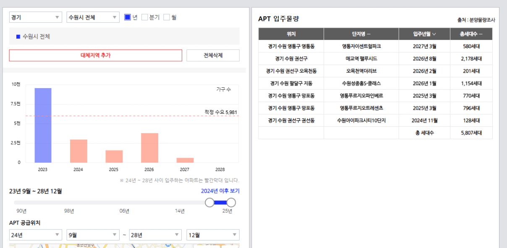507x248 pixels.
Task: Click the 위치 column header
Action: coord(291,34)
